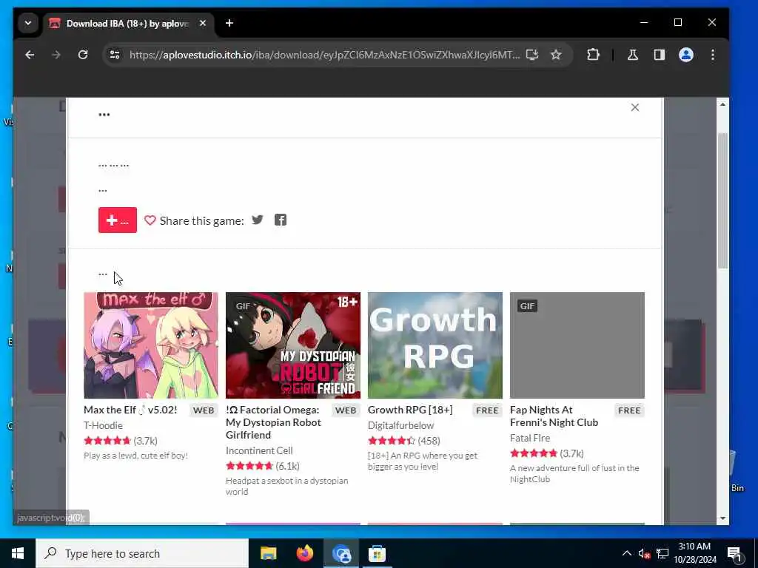This screenshot has height=568, width=758.
Task: Click the Factorial Omega title link
Action: point(274,422)
